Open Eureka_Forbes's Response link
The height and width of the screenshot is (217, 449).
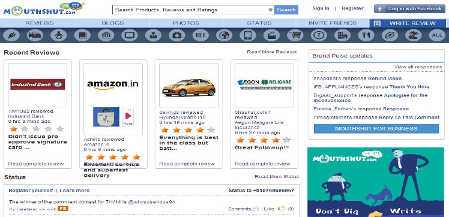tap(396, 108)
